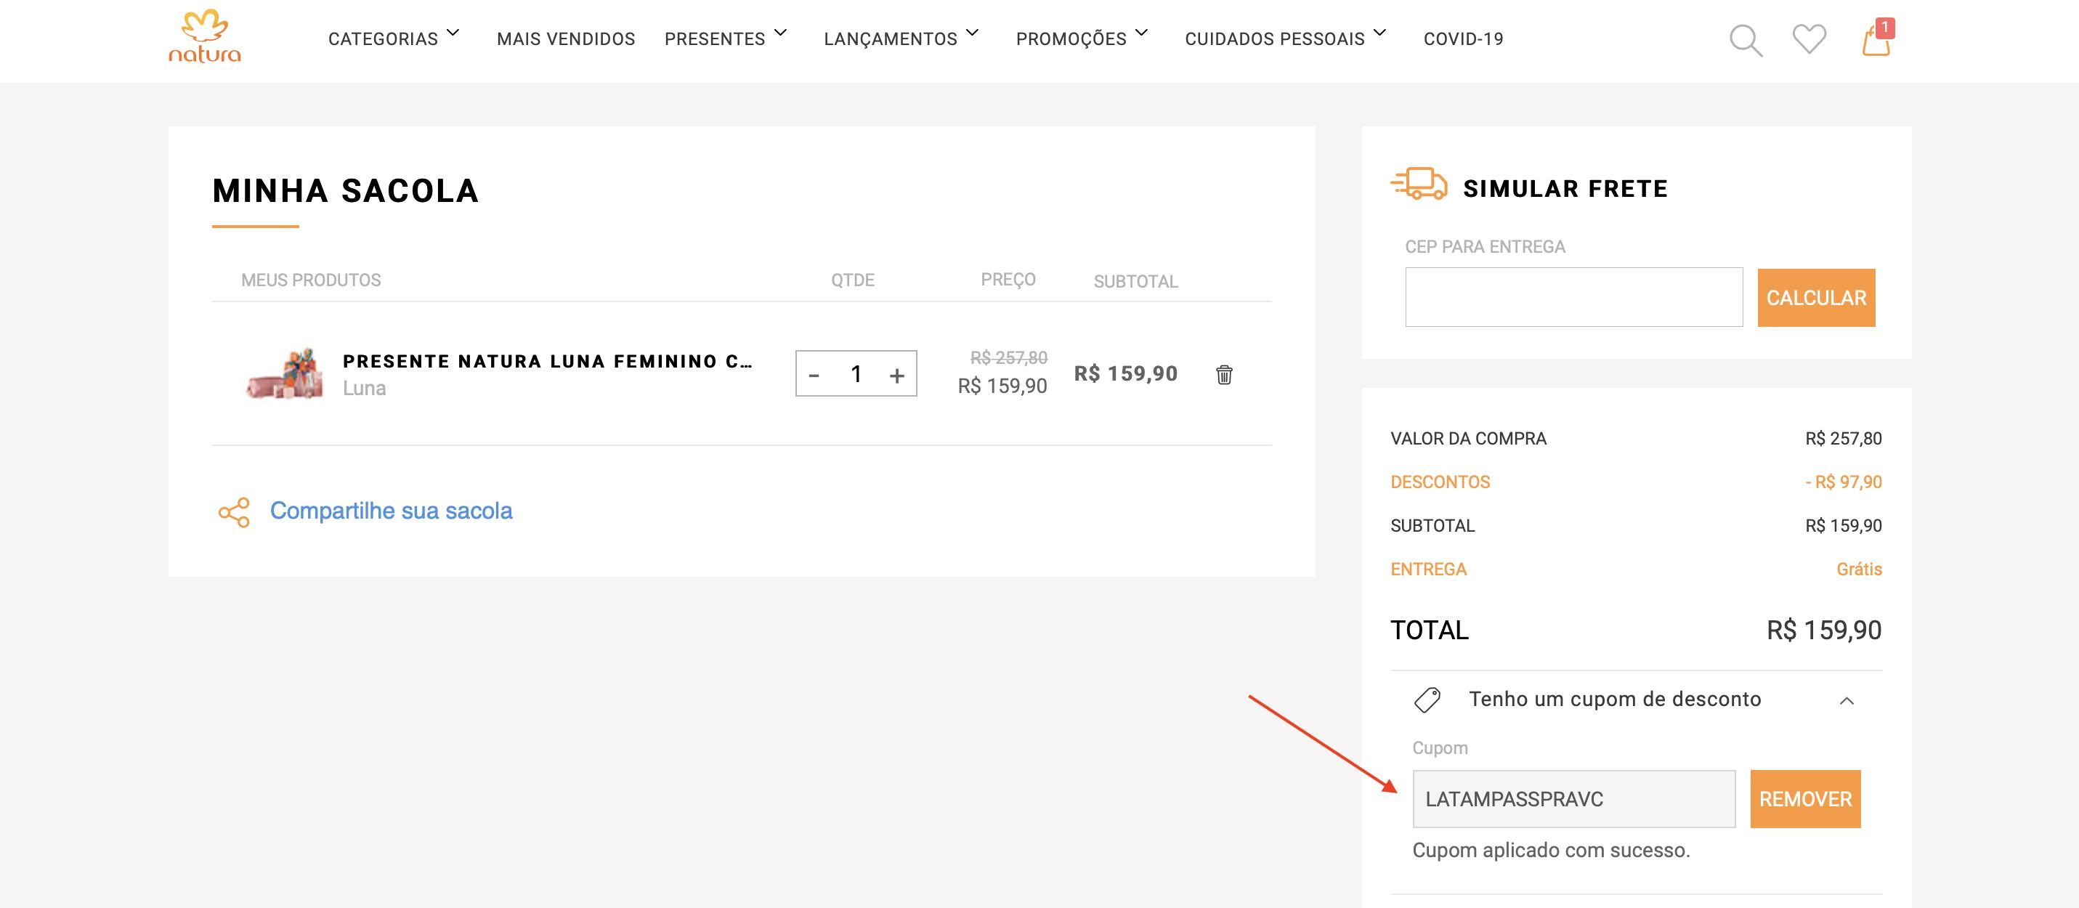
Task: Increase quantity with plus button
Action: coord(896,375)
